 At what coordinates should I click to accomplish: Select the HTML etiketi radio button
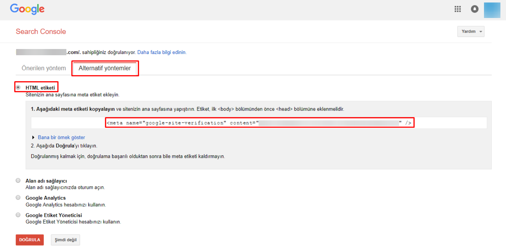18,87
